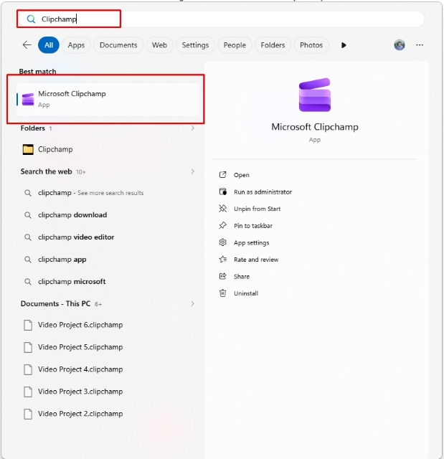Click the Clipchamp icon in the best match row
The image size is (444, 459).
28,99
